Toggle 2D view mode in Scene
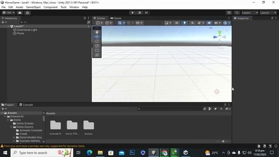The height and width of the screenshot is (157, 279). pyautogui.click(x=177, y=23)
